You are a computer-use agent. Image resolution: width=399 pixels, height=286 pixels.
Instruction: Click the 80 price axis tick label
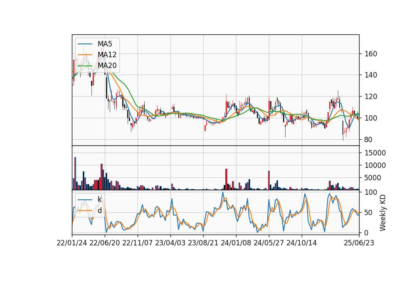[x=369, y=140]
